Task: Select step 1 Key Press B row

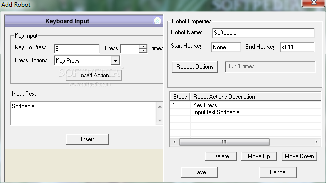Action: [245, 105]
